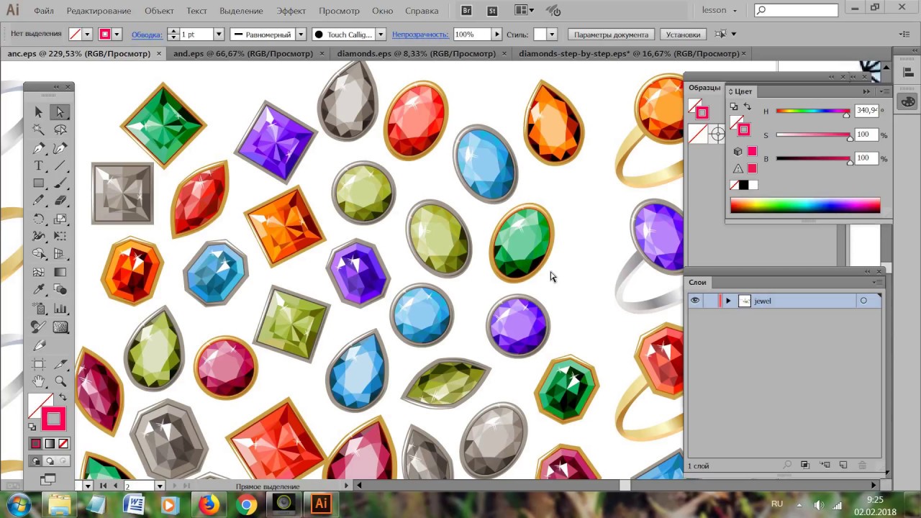The image size is (921, 518).
Task: Swap fill and stroke in Color panel
Action: coord(747,107)
